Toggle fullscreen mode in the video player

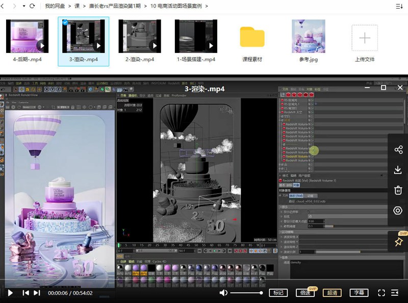(x=381, y=293)
